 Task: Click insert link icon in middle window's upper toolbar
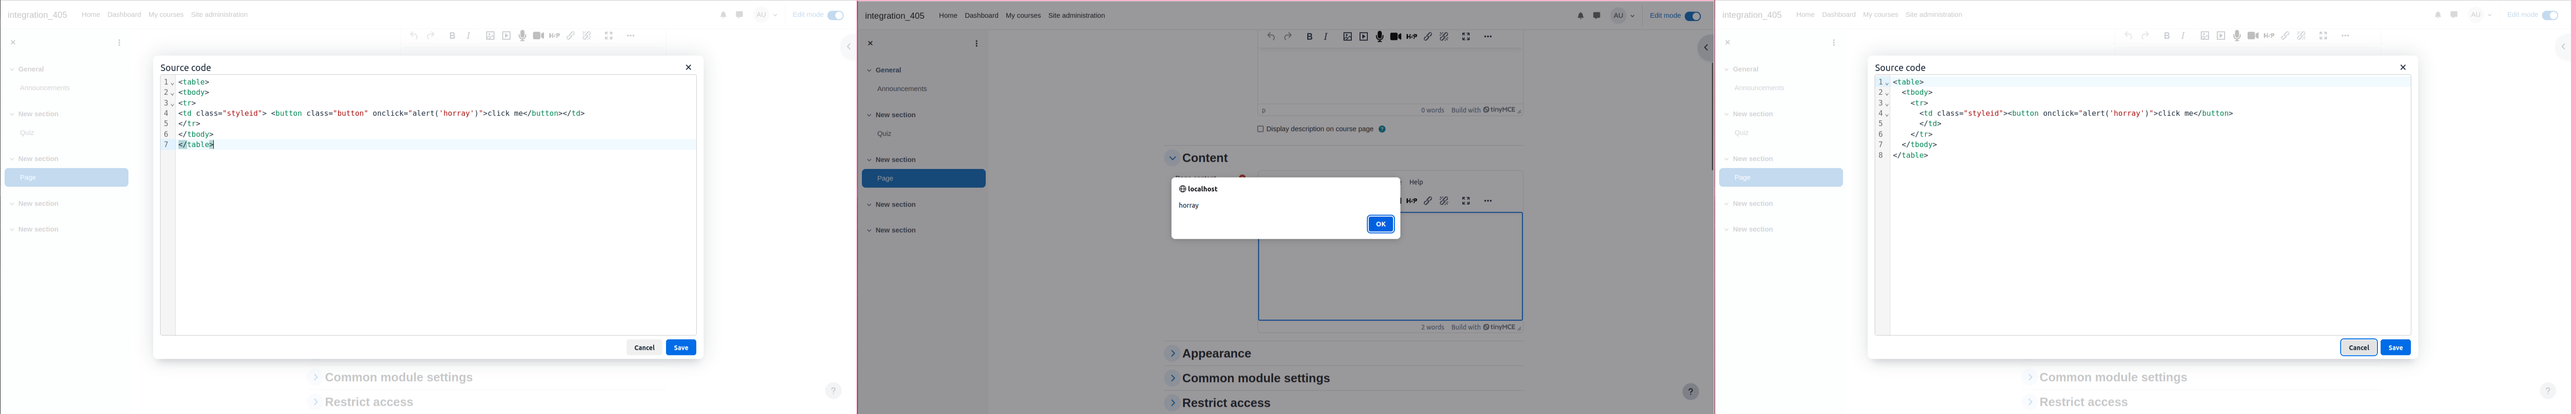point(1428,37)
